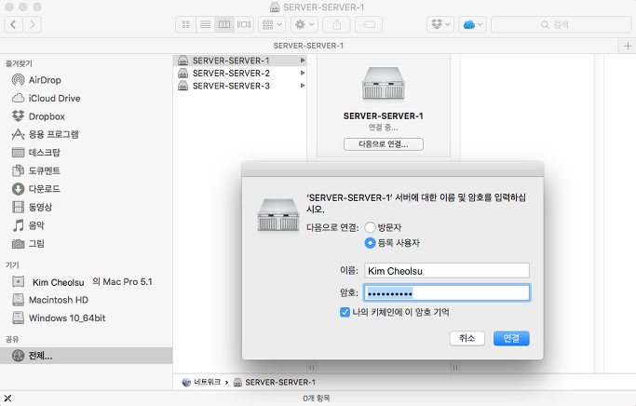Viewport: 636px width, 406px height.
Task: Toggle 나의 키체인에 이 암호 기억 checkbox
Action: coord(345,312)
